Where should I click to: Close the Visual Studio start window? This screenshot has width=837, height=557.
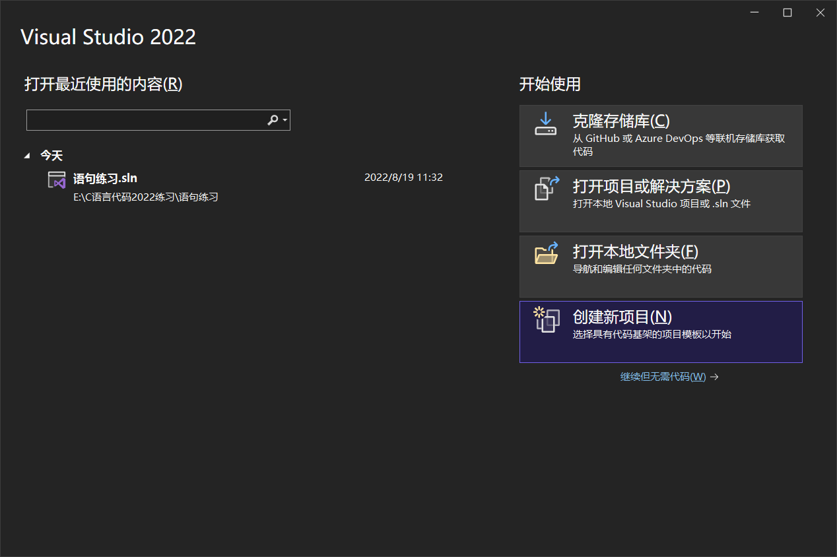(x=820, y=13)
